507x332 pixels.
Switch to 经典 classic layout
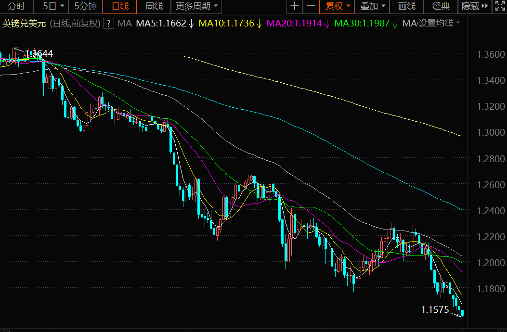pyautogui.click(x=441, y=6)
